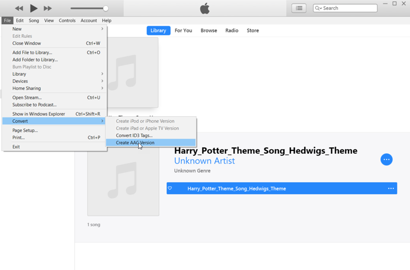The height and width of the screenshot is (270, 410).
Task: Expand the Home Sharing submenu
Action: pyautogui.click(x=55, y=88)
